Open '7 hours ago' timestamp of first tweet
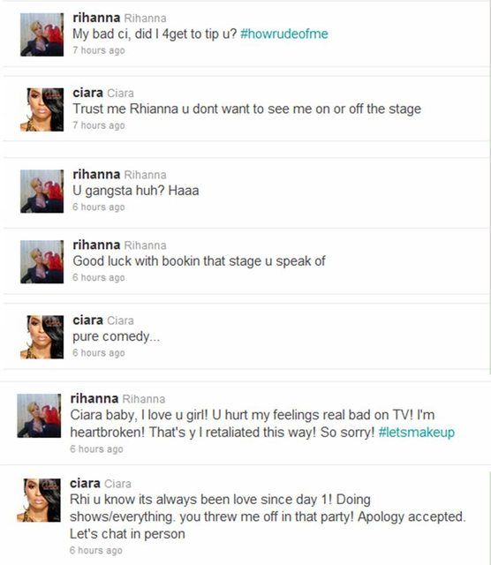Screen dimensions: 491x565 pos(99,50)
